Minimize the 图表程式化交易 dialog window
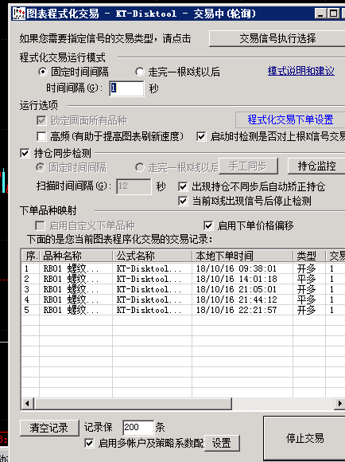345x462 pixels. tap(320, 14)
